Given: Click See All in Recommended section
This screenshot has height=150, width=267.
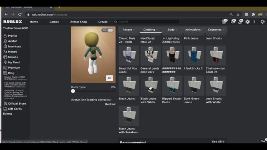Looking at the screenshot, I should (x=218, y=142).
